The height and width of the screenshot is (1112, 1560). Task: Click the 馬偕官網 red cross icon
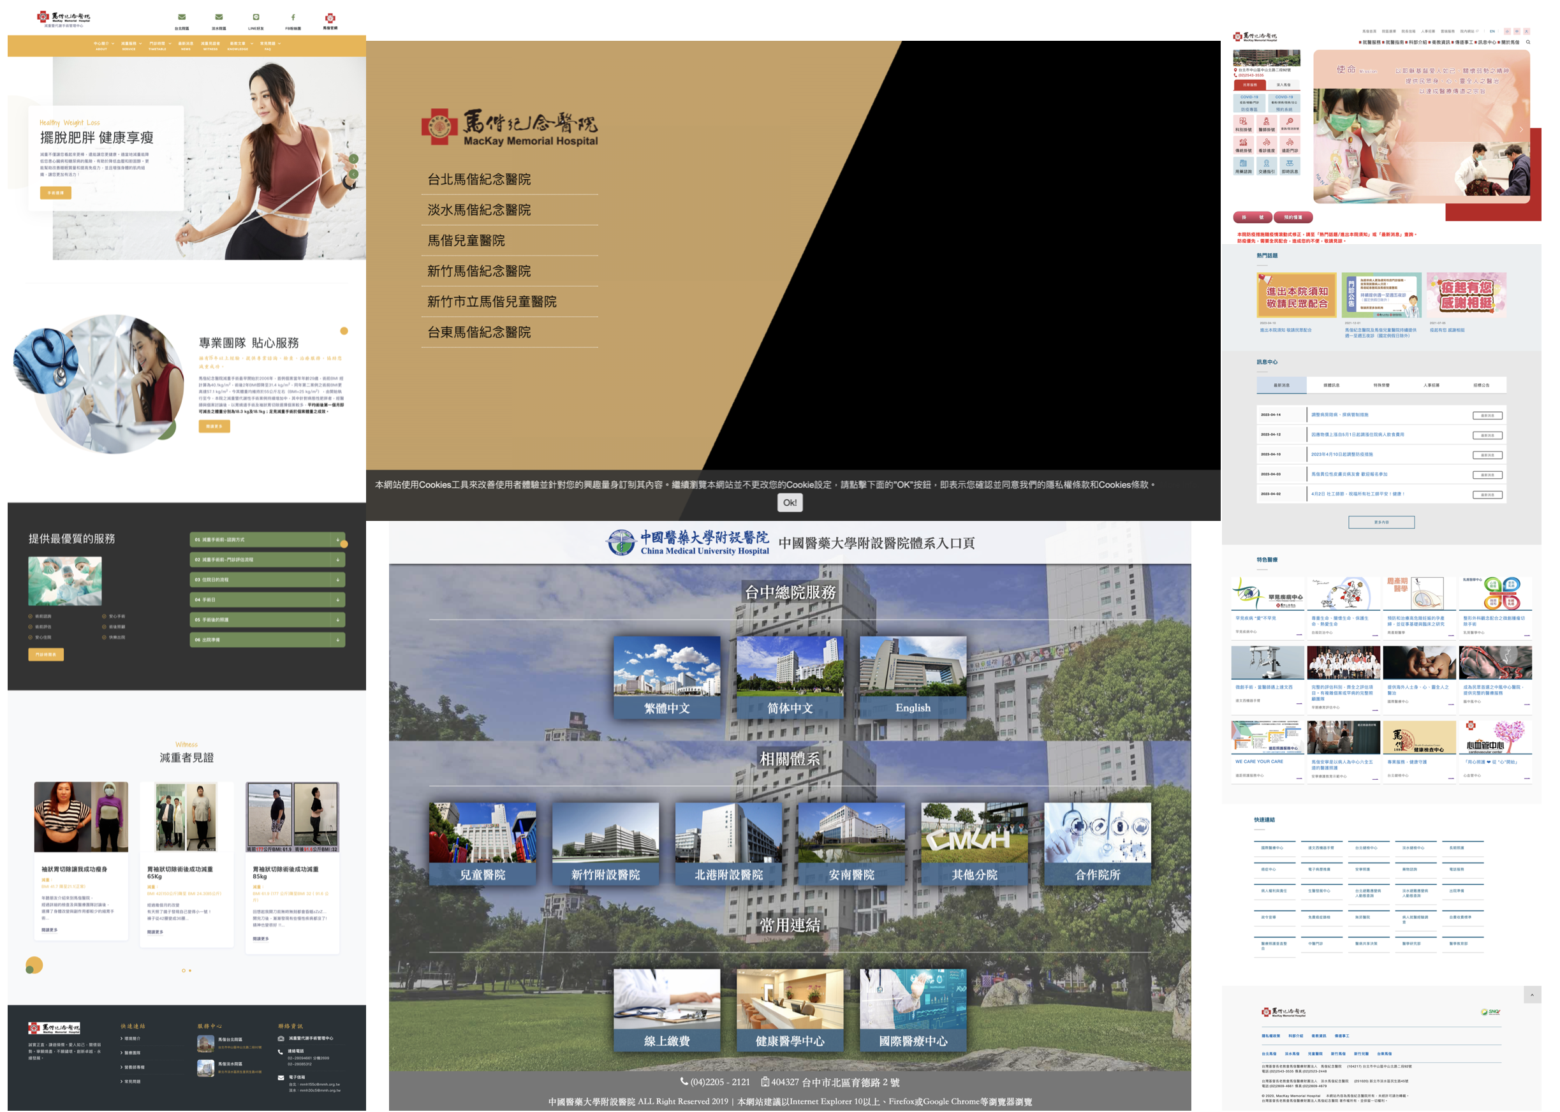(x=330, y=18)
